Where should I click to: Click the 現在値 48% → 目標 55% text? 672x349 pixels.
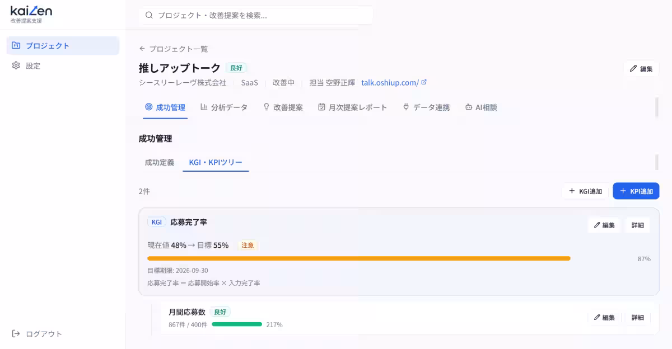188,245
